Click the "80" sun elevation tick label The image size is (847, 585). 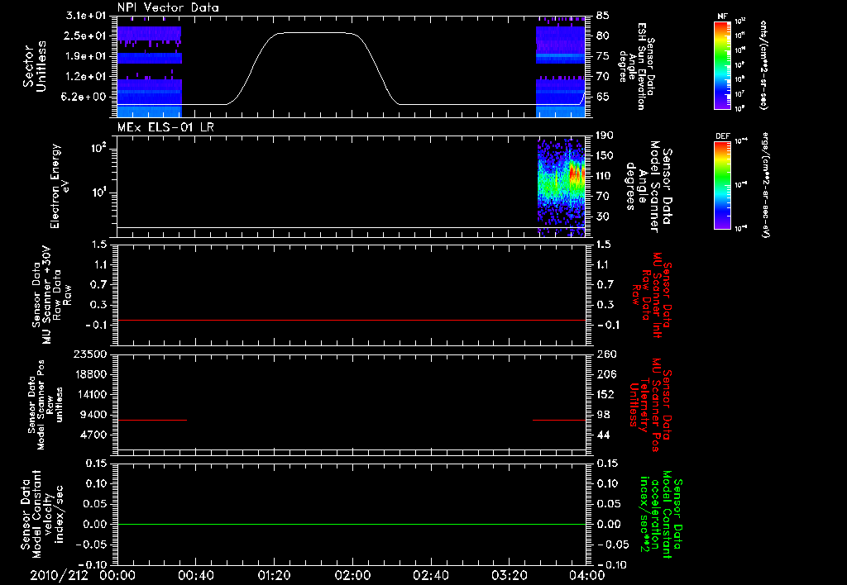pos(603,36)
